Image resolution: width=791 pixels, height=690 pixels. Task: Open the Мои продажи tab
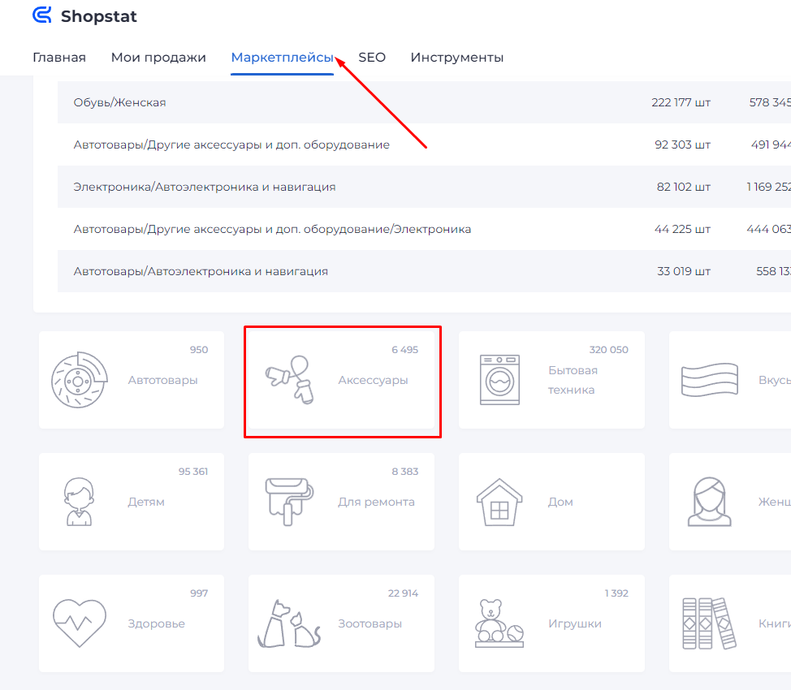[x=158, y=58]
